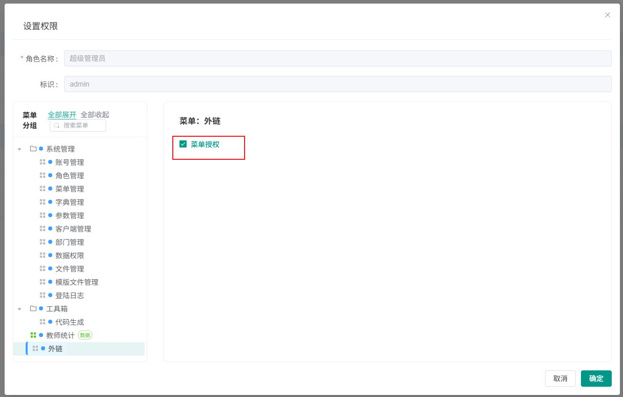The image size is (623, 397).
Task: Click 全部展开 to expand all menus
Action: point(62,115)
